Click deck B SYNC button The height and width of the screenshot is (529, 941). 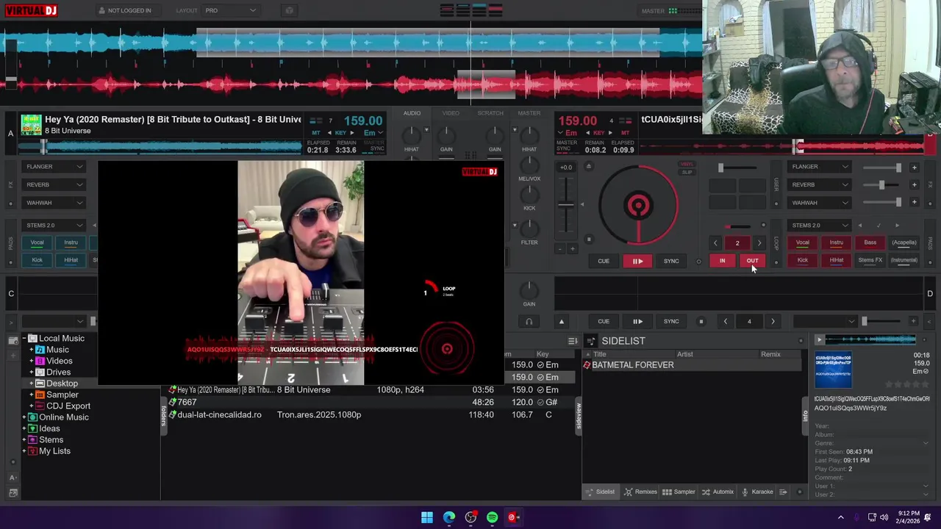(x=671, y=261)
